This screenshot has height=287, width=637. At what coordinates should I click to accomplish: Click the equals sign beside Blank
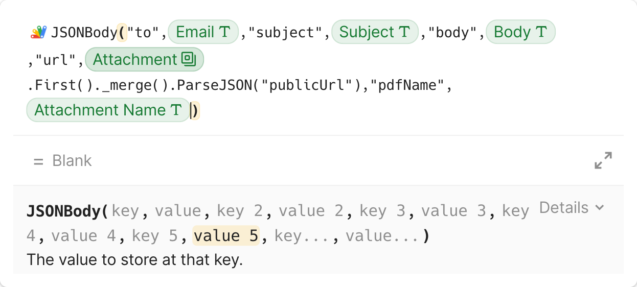tap(38, 161)
